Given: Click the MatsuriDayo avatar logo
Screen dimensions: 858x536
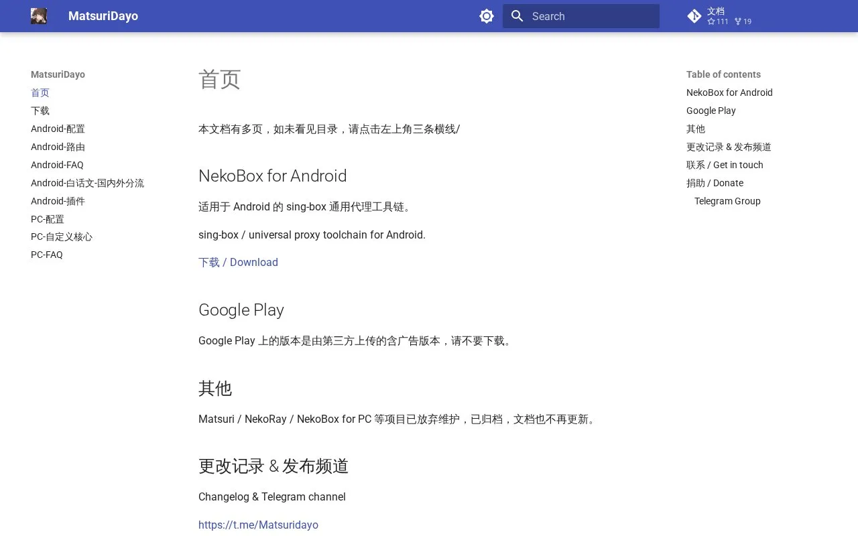Looking at the screenshot, I should pyautogui.click(x=39, y=16).
